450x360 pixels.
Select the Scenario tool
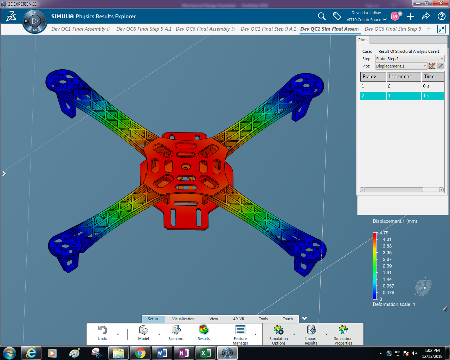pos(176,333)
